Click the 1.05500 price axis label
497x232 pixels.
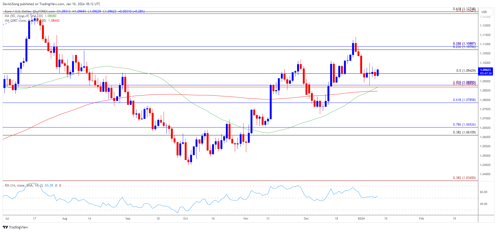pyautogui.click(x=485, y=146)
